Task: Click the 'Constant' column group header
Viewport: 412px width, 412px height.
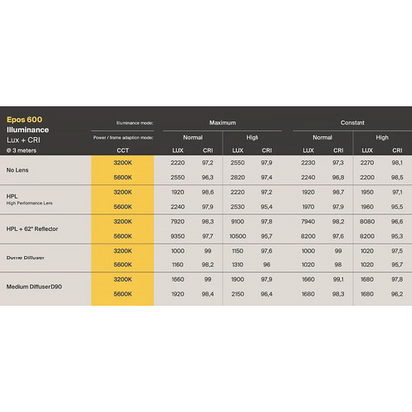Action: 353,123
